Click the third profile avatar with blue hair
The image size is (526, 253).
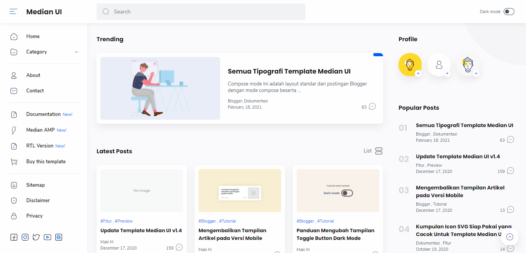click(x=468, y=65)
